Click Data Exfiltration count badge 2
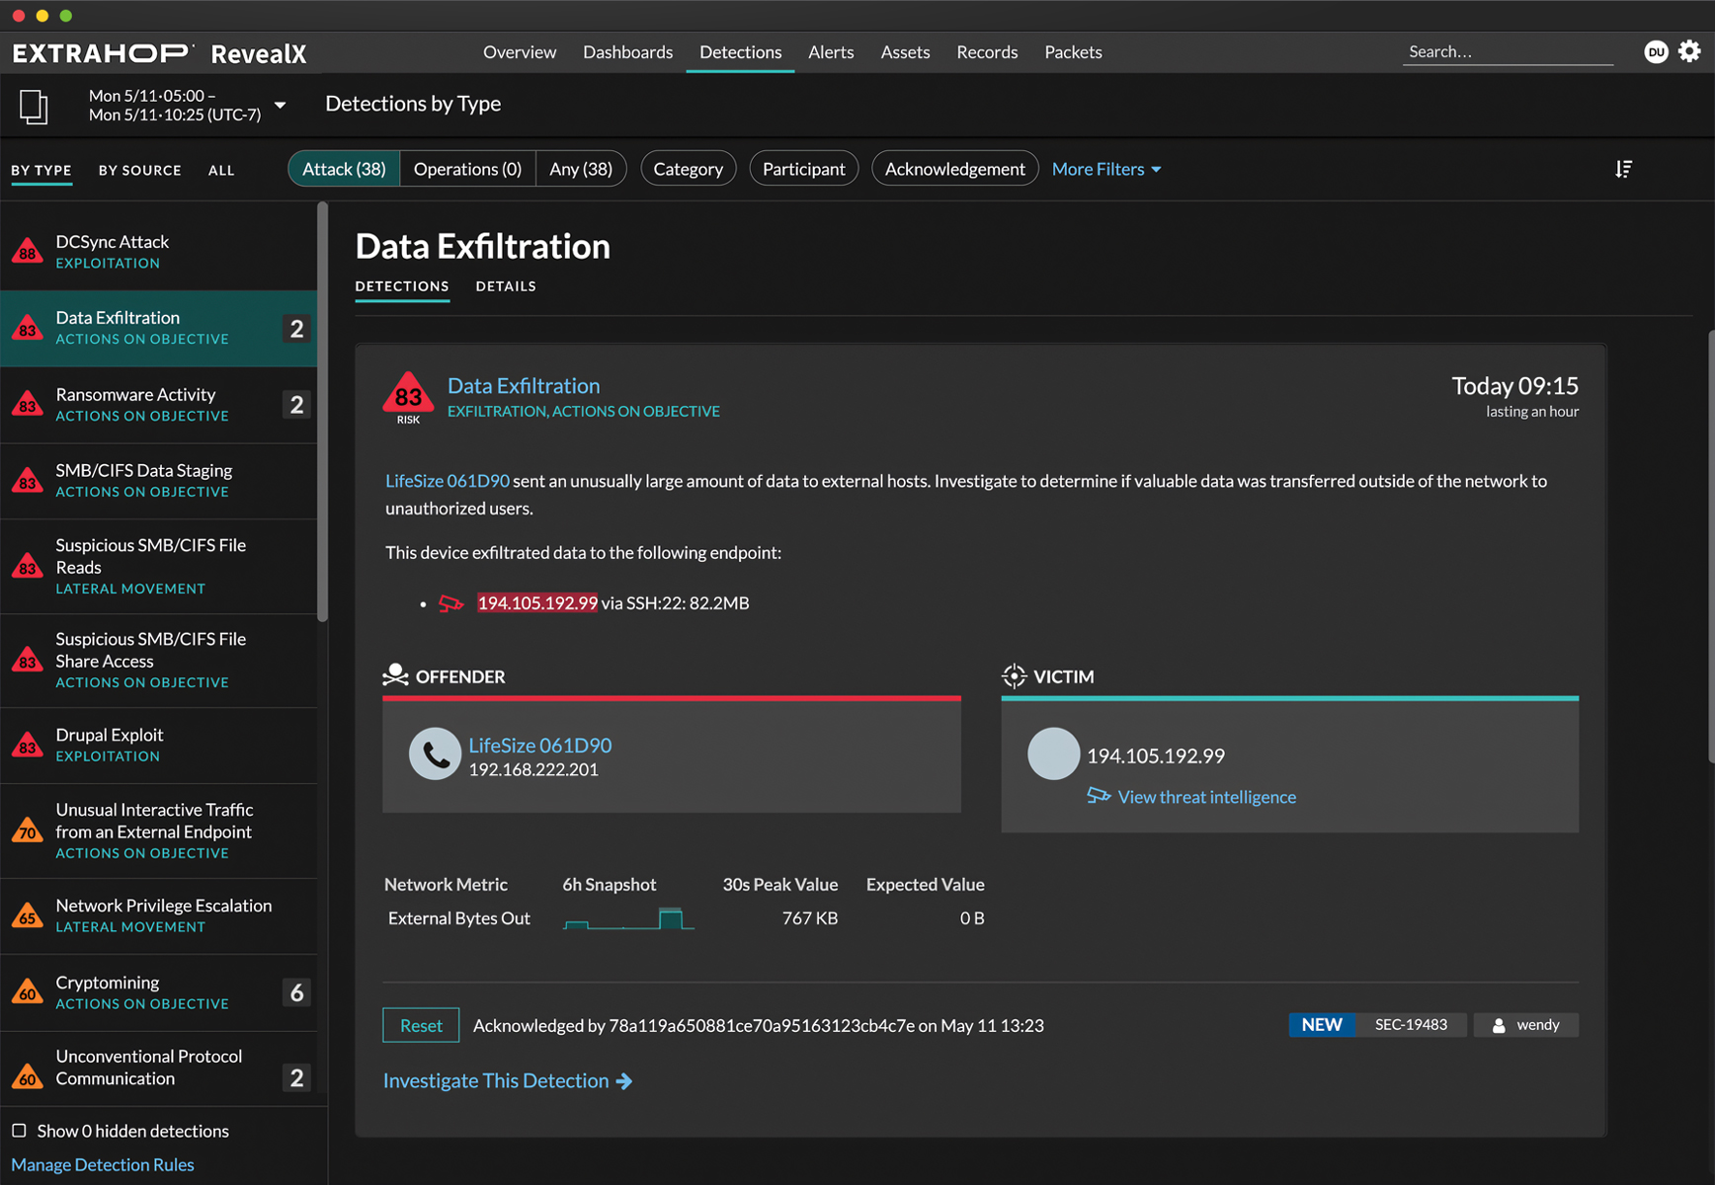This screenshot has width=1715, height=1185. click(x=296, y=328)
